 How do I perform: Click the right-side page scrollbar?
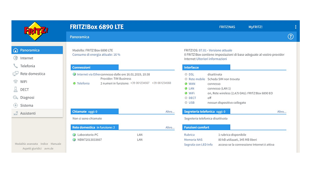pyautogui.click(x=298, y=97)
